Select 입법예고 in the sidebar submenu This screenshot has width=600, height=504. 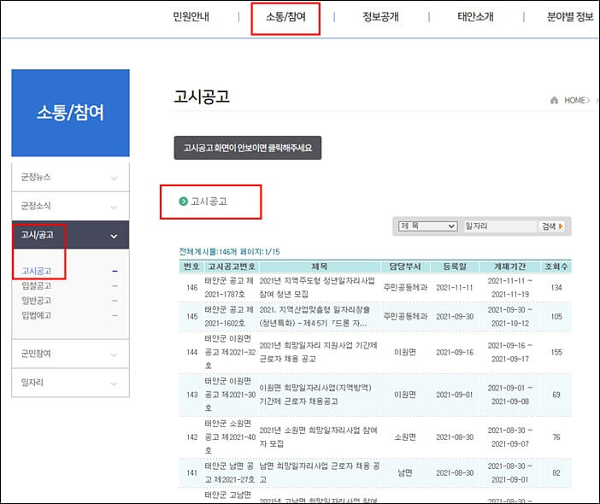[37, 315]
